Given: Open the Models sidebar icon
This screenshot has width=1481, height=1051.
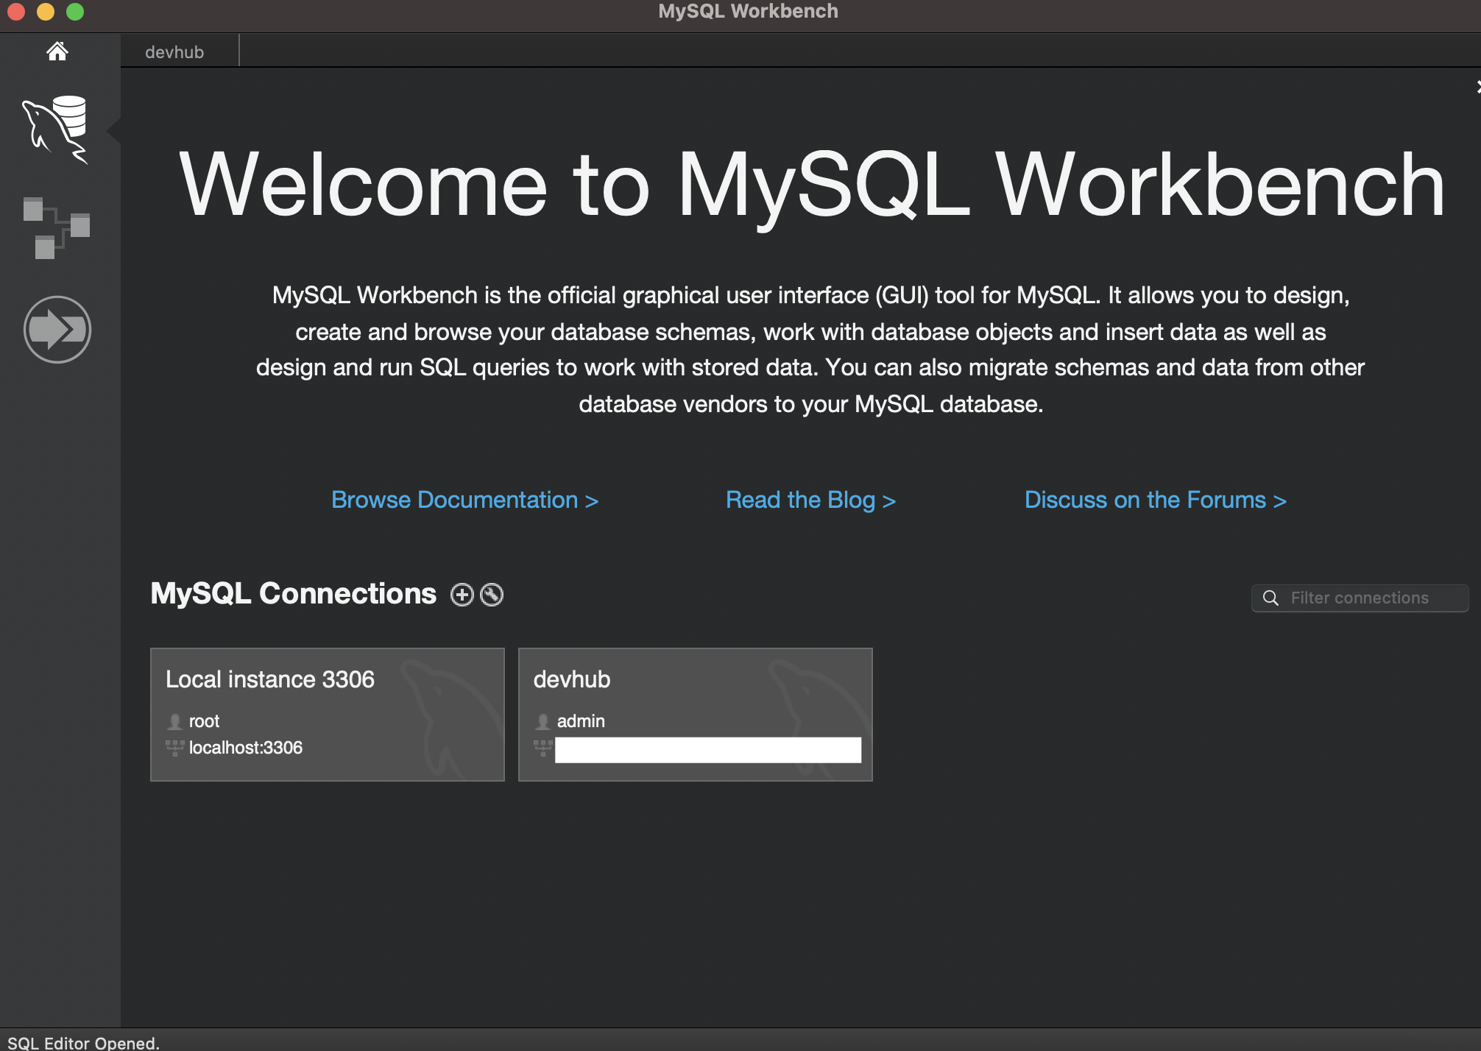Looking at the screenshot, I should (56, 227).
